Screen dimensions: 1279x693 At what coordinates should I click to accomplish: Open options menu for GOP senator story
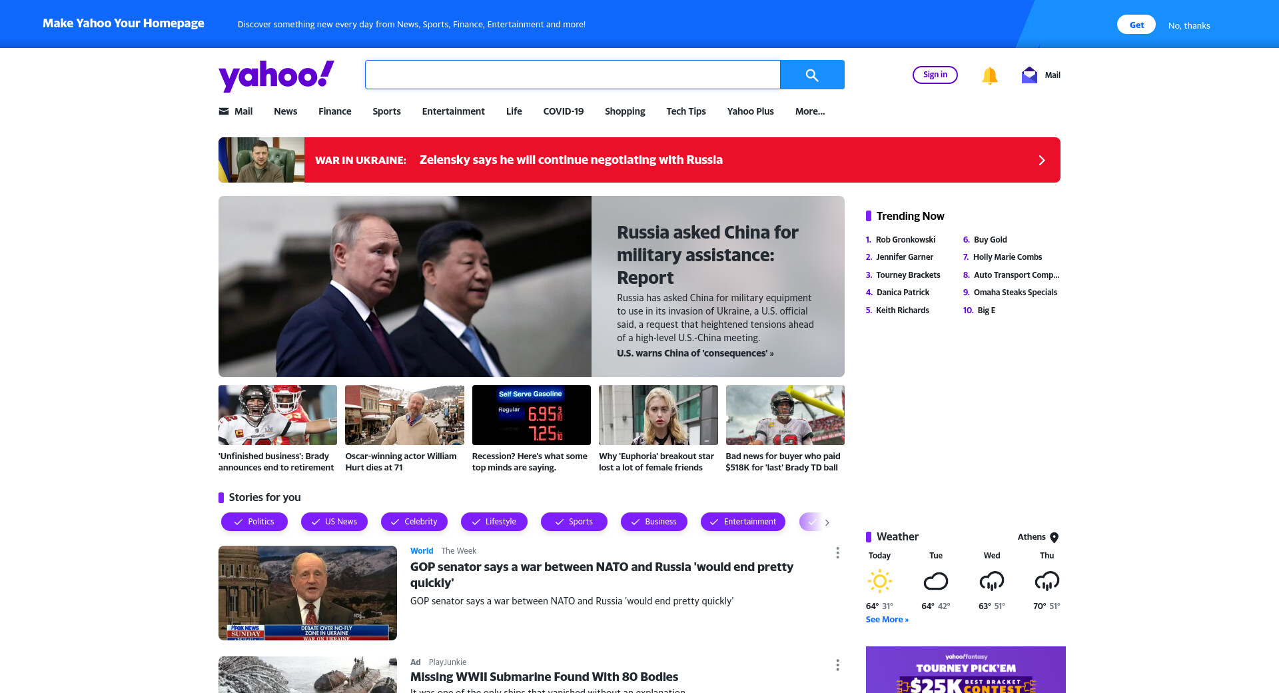click(837, 553)
